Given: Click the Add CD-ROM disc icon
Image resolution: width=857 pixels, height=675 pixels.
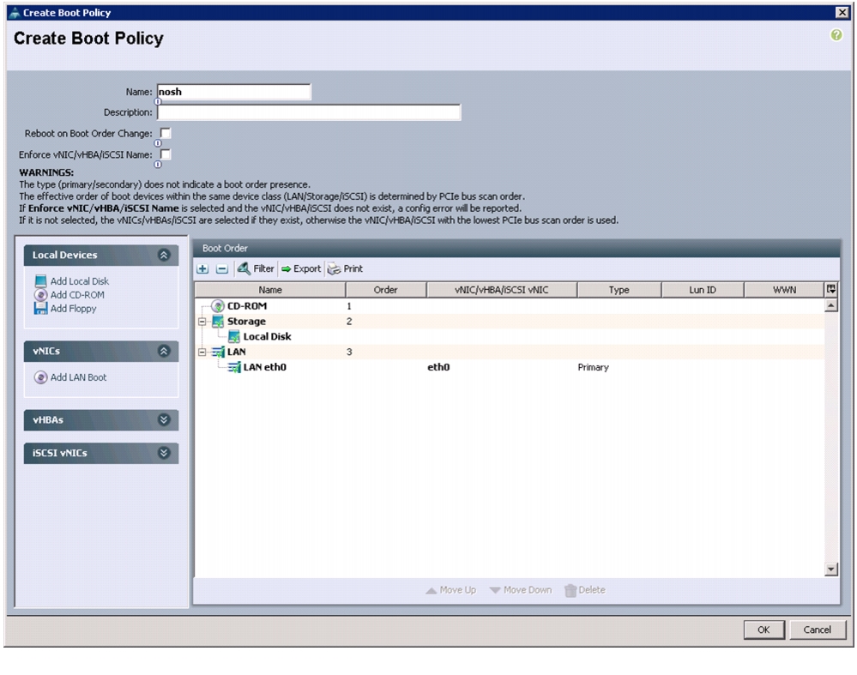Looking at the screenshot, I should [x=40, y=294].
